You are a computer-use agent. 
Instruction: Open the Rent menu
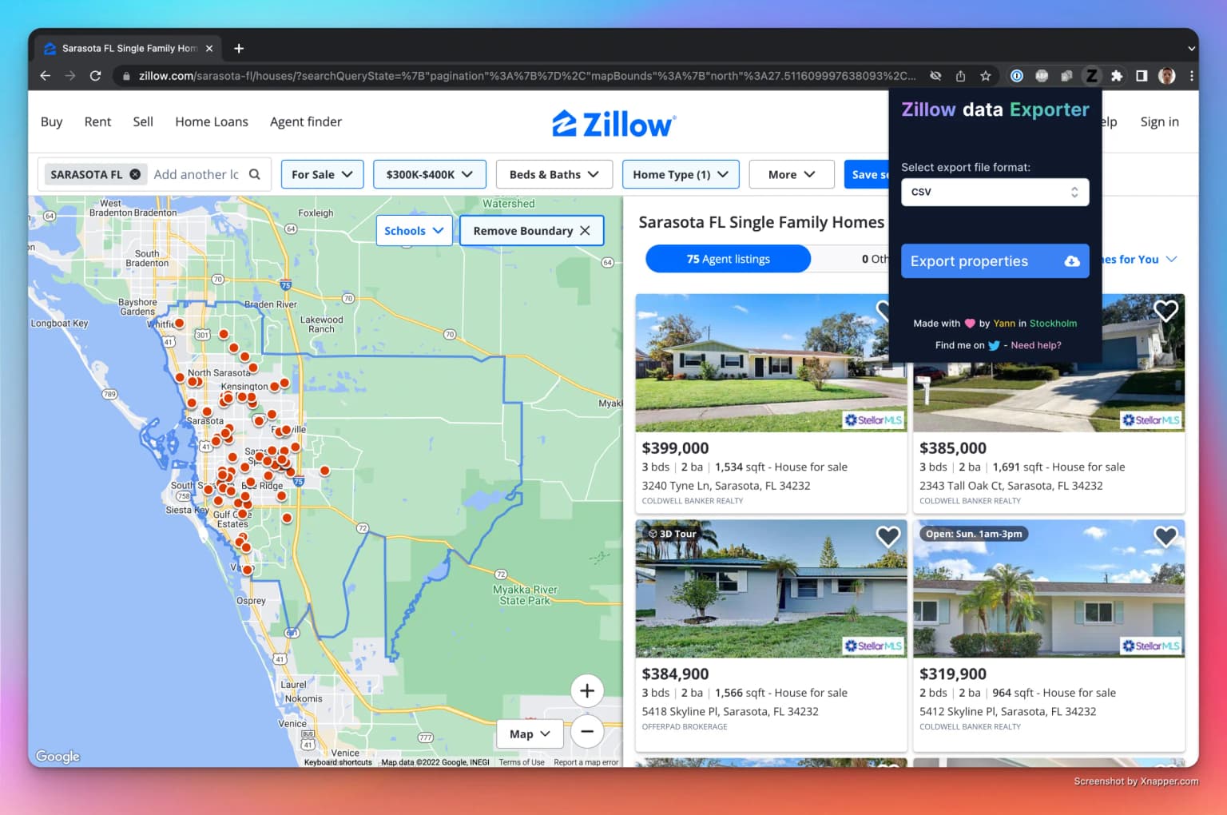click(97, 121)
